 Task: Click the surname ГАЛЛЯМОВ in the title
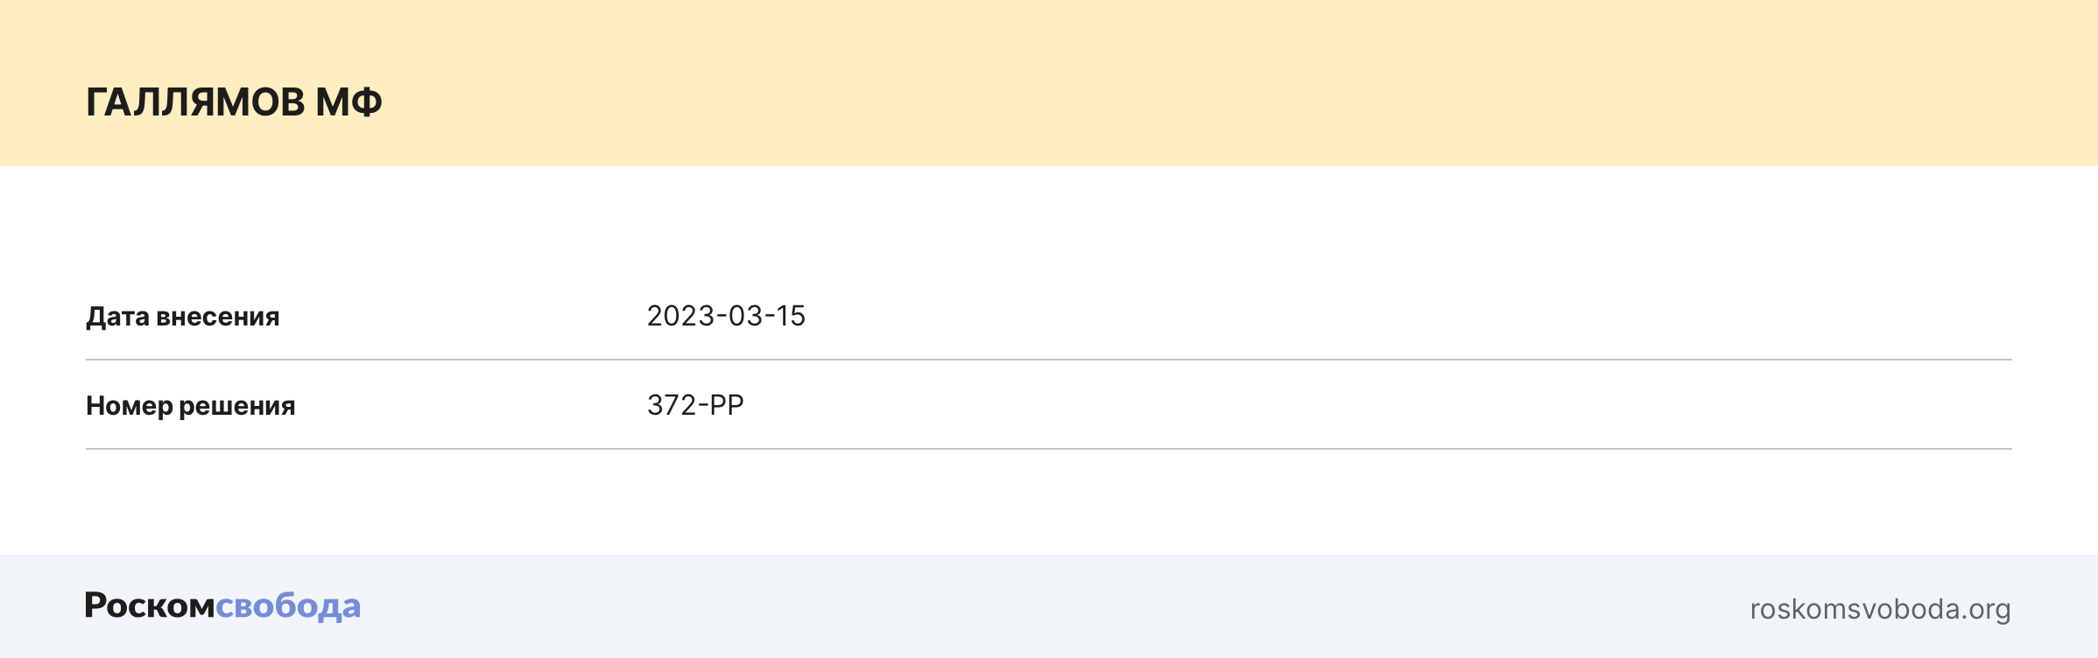pos(195,102)
